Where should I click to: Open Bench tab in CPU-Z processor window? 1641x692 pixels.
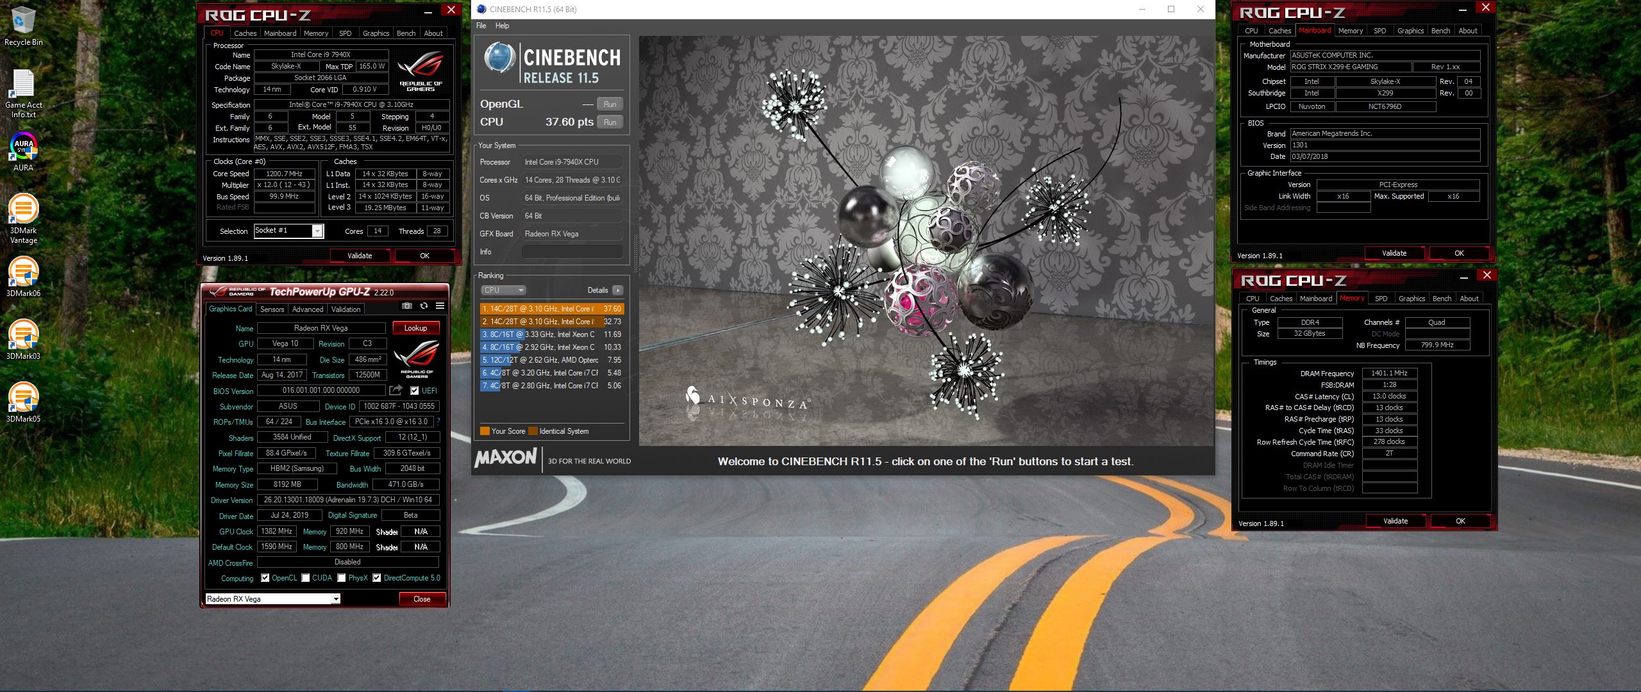pyautogui.click(x=406, y=33)
